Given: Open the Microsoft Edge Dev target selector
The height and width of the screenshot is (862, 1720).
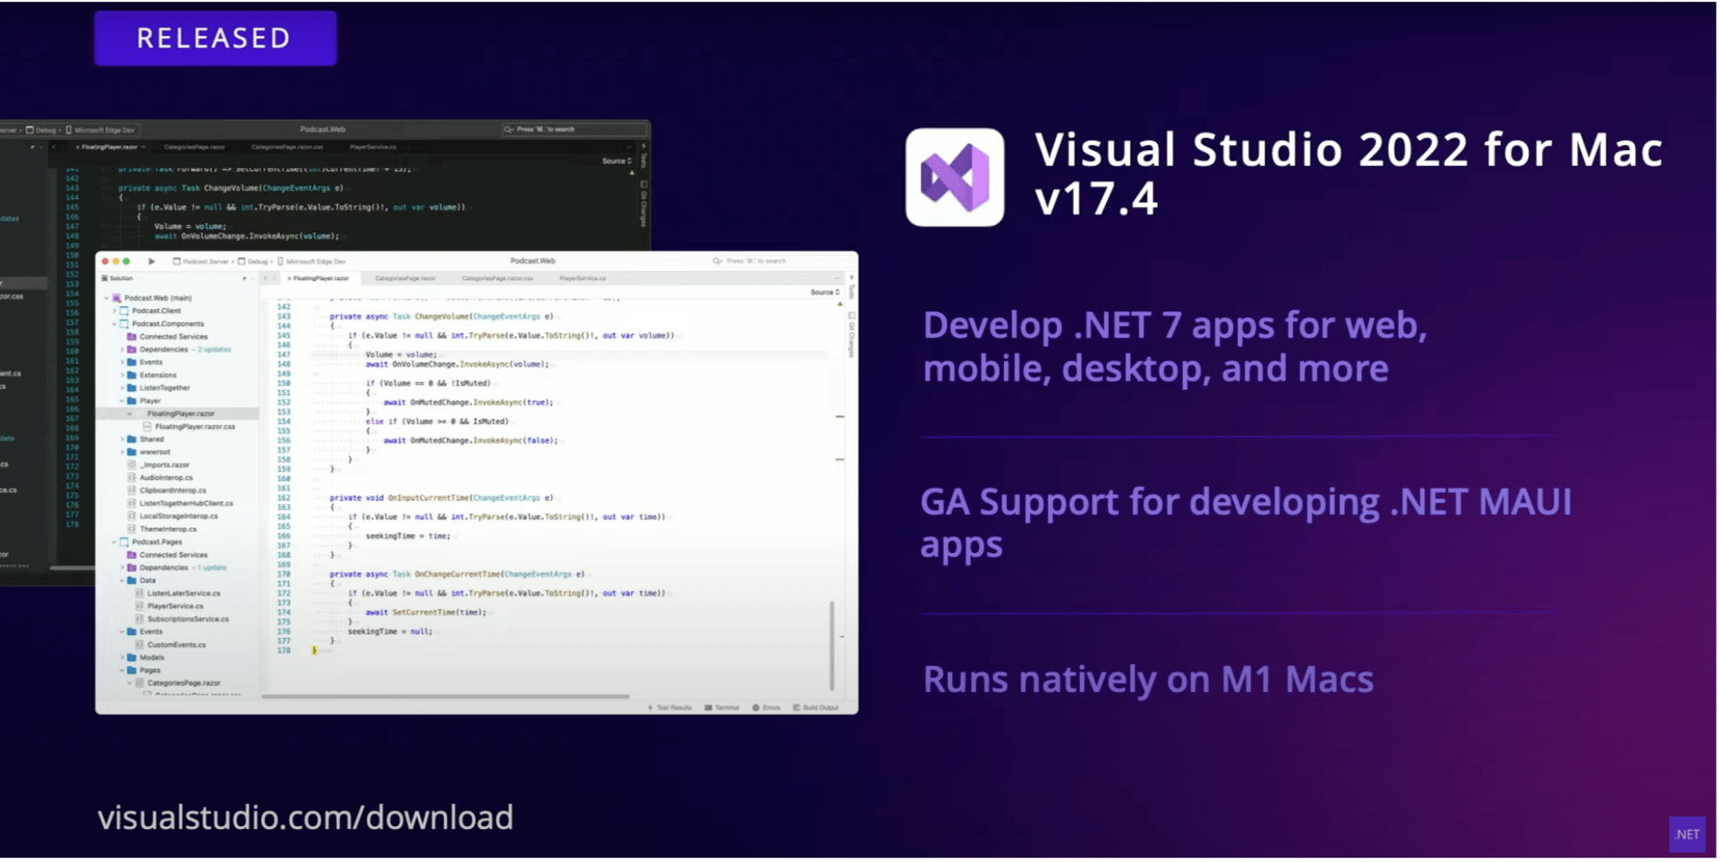Looking at the screenshot, I should point(312,262).
